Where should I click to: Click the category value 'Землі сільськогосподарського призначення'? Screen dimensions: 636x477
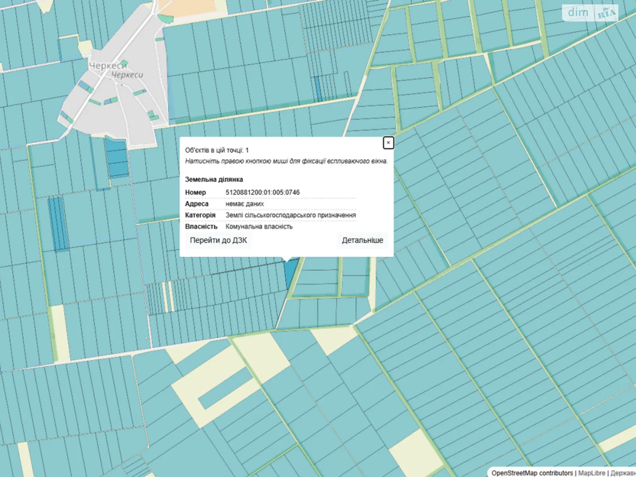(x=290, y=215)
